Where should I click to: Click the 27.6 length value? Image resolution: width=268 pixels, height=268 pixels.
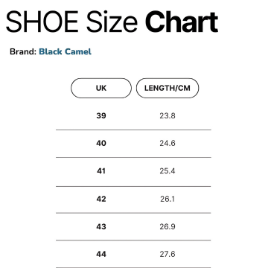point(167,254)
